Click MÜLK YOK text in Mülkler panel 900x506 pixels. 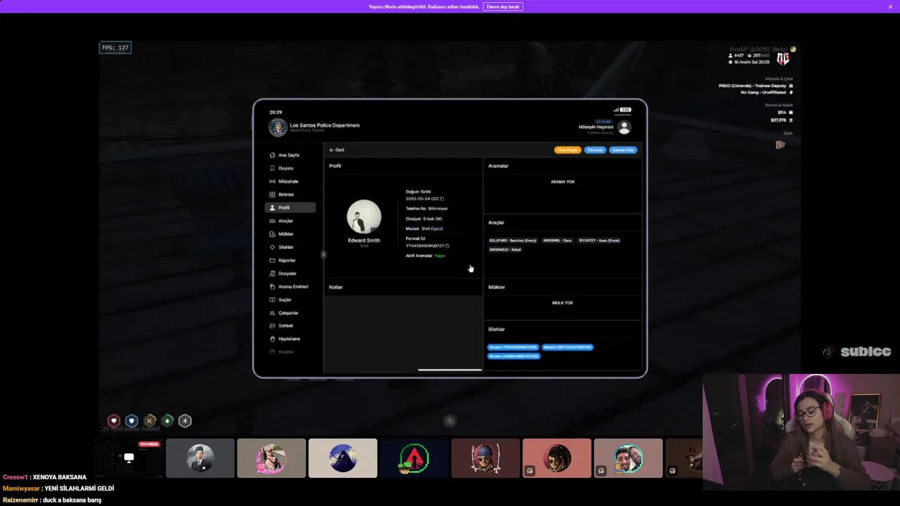pyautogui.click(x=562, y=303)
